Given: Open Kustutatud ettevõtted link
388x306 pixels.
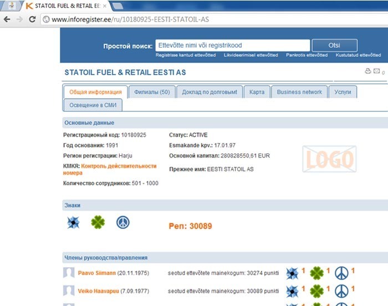Looking at the screenshot, I should click(x=358, y=55).
